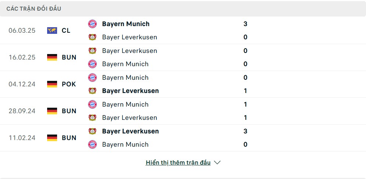Click Bayern Munich logo in 06.03.25 match
Image resolution: width=366 pixels, height=179 pixels.
[92, 24]
